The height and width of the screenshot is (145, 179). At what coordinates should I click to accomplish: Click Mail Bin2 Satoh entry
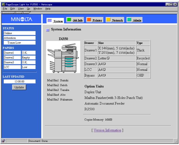[x=57, y=85]
